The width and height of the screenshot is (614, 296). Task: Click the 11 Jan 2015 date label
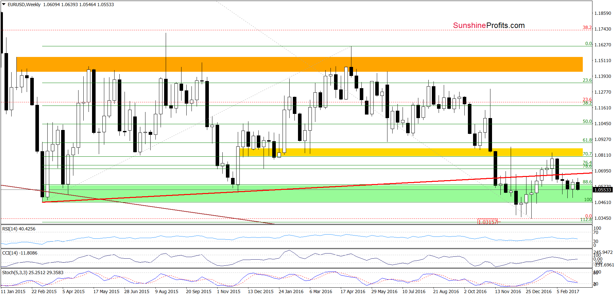[13, 291]
